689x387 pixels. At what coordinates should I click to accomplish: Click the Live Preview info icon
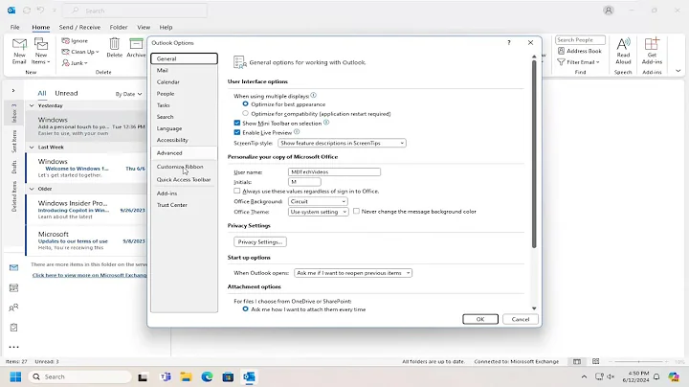tap(297, 132)
